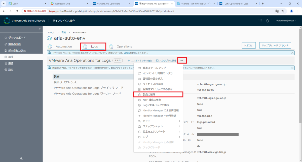The image size is (302, 162).
Task: Click スクリプトの実行 action
Action: (x=166, y=61)
